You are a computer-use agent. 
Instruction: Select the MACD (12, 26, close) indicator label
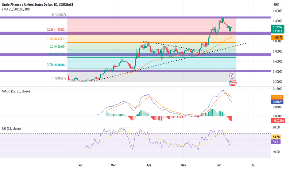click(16, 91)
